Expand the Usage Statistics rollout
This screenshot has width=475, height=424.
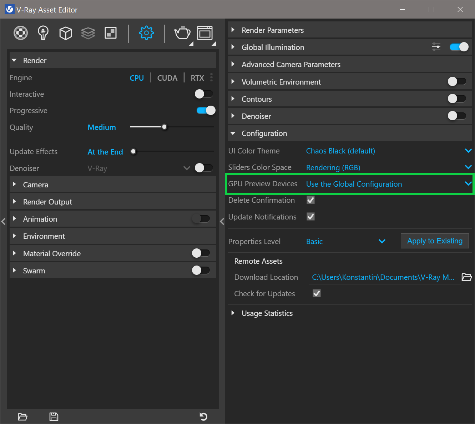click(x=350, y=313)
